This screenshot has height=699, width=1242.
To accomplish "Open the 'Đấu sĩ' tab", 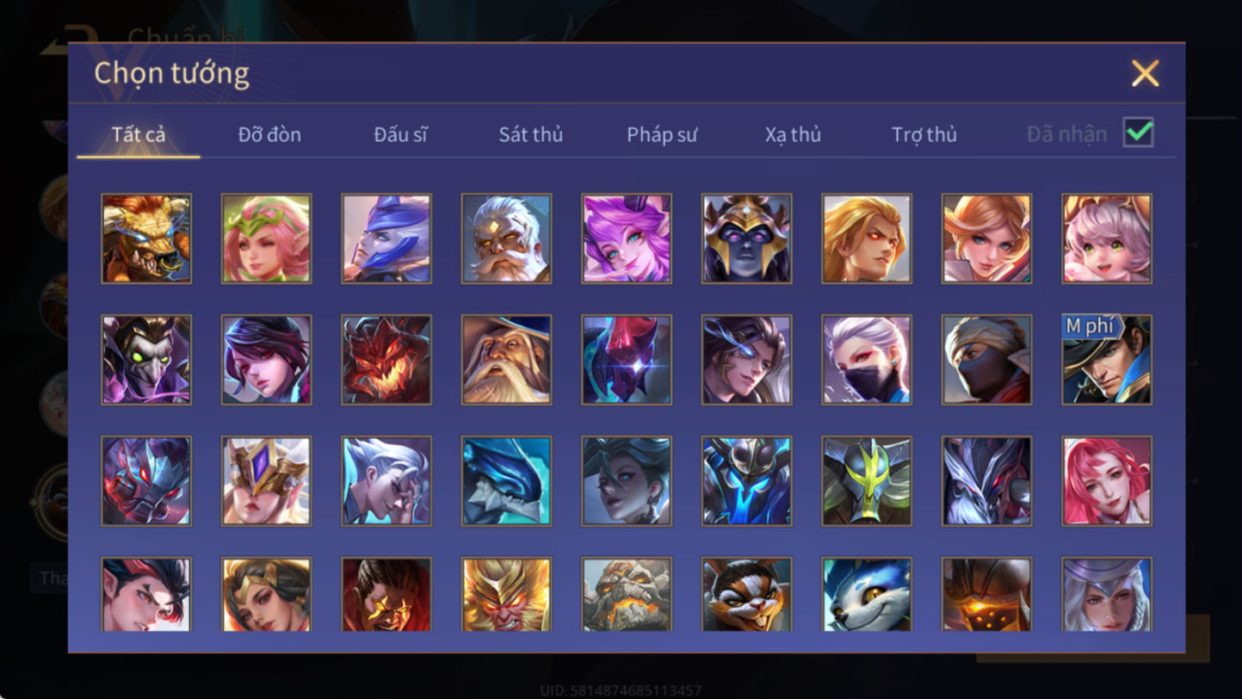I will 400,134.
